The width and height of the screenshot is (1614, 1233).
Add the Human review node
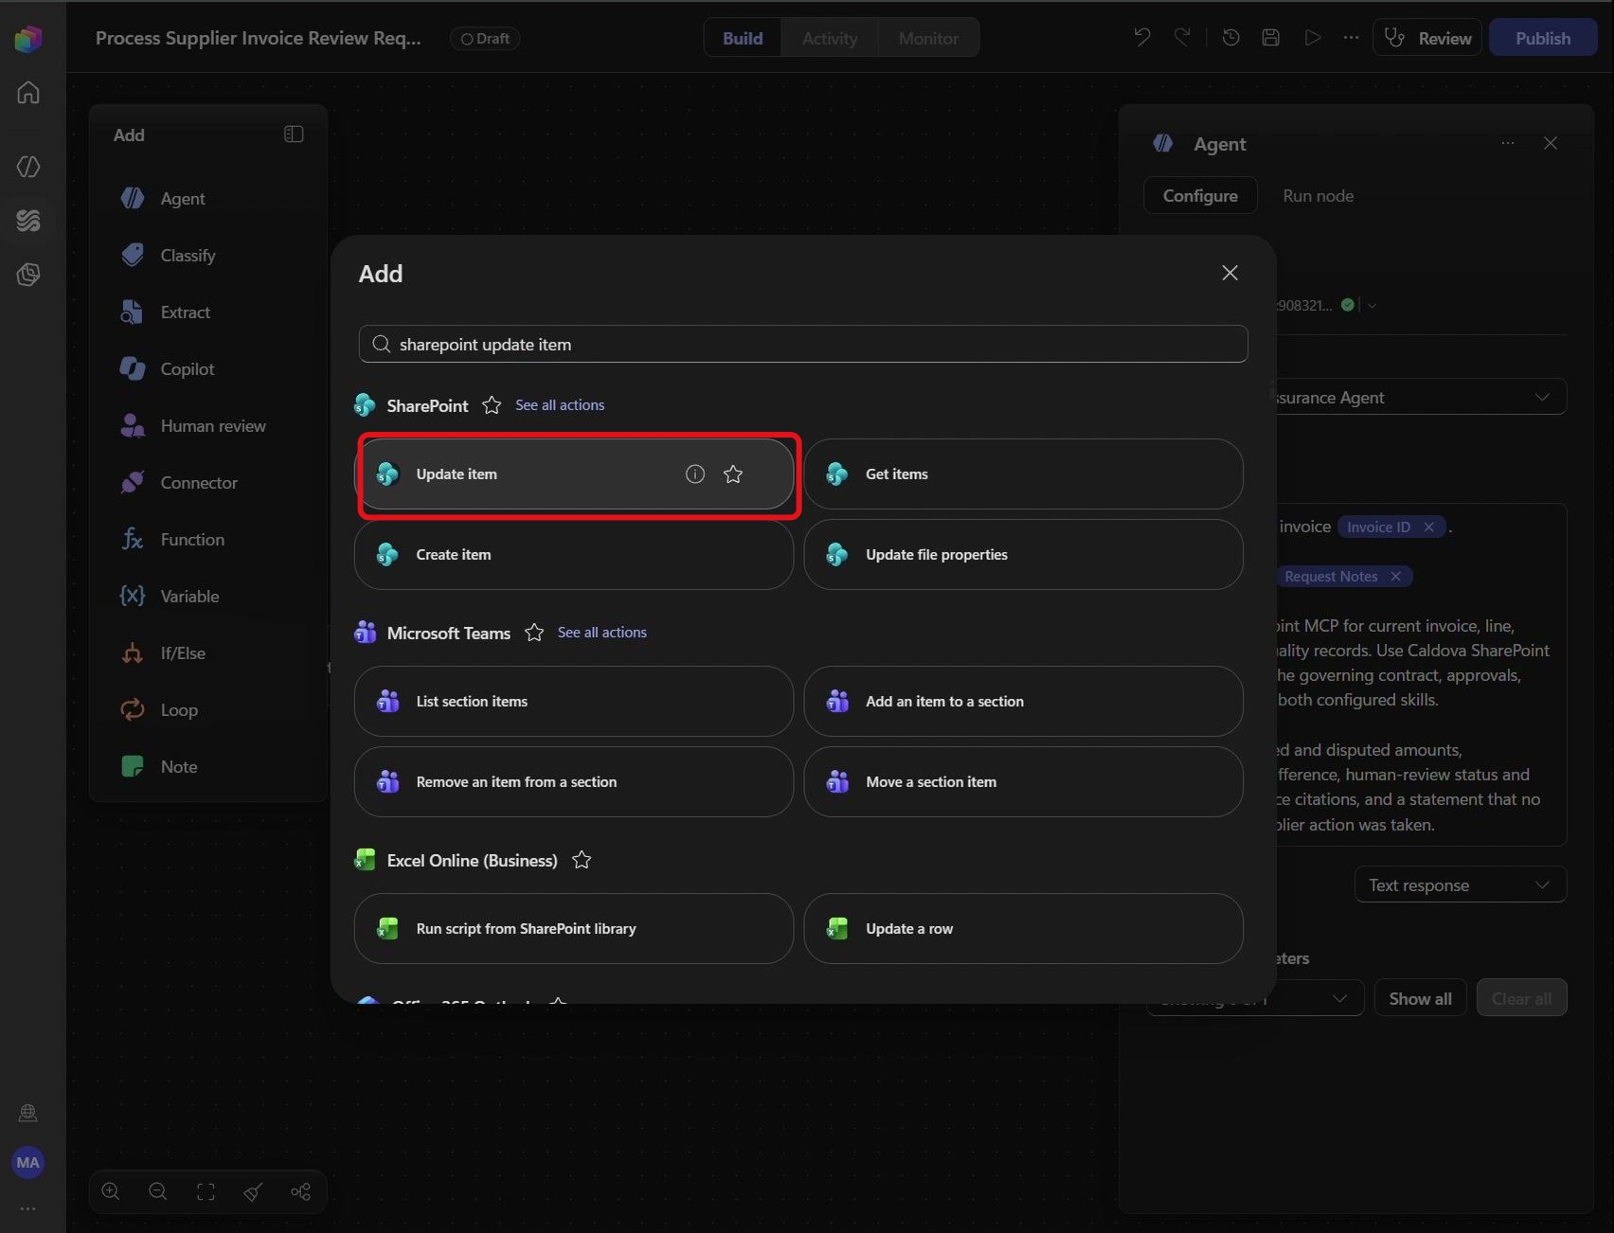(194, 426)
